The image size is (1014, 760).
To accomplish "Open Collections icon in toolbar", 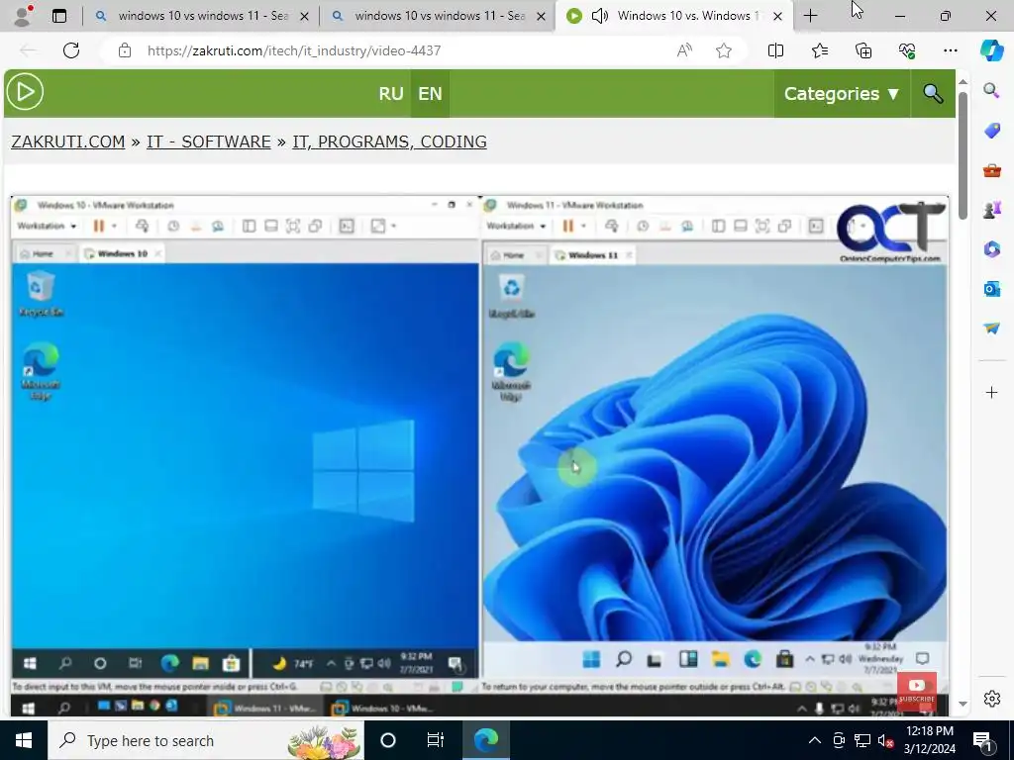I will 863,50.
